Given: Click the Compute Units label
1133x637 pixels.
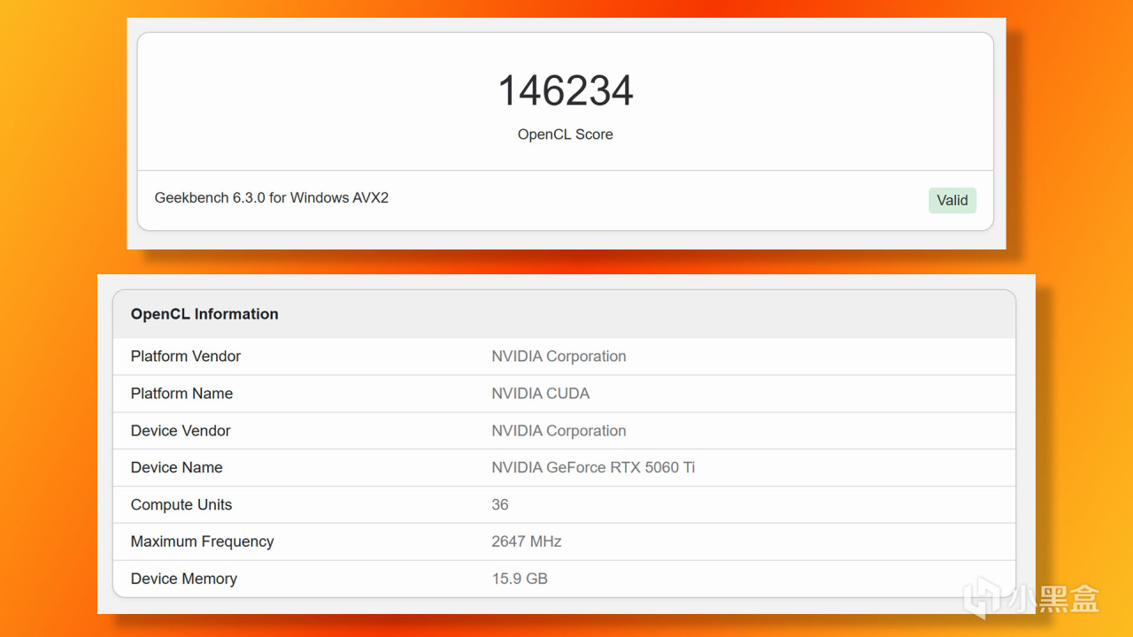Looking at the screenshot, I should point(181,505).
